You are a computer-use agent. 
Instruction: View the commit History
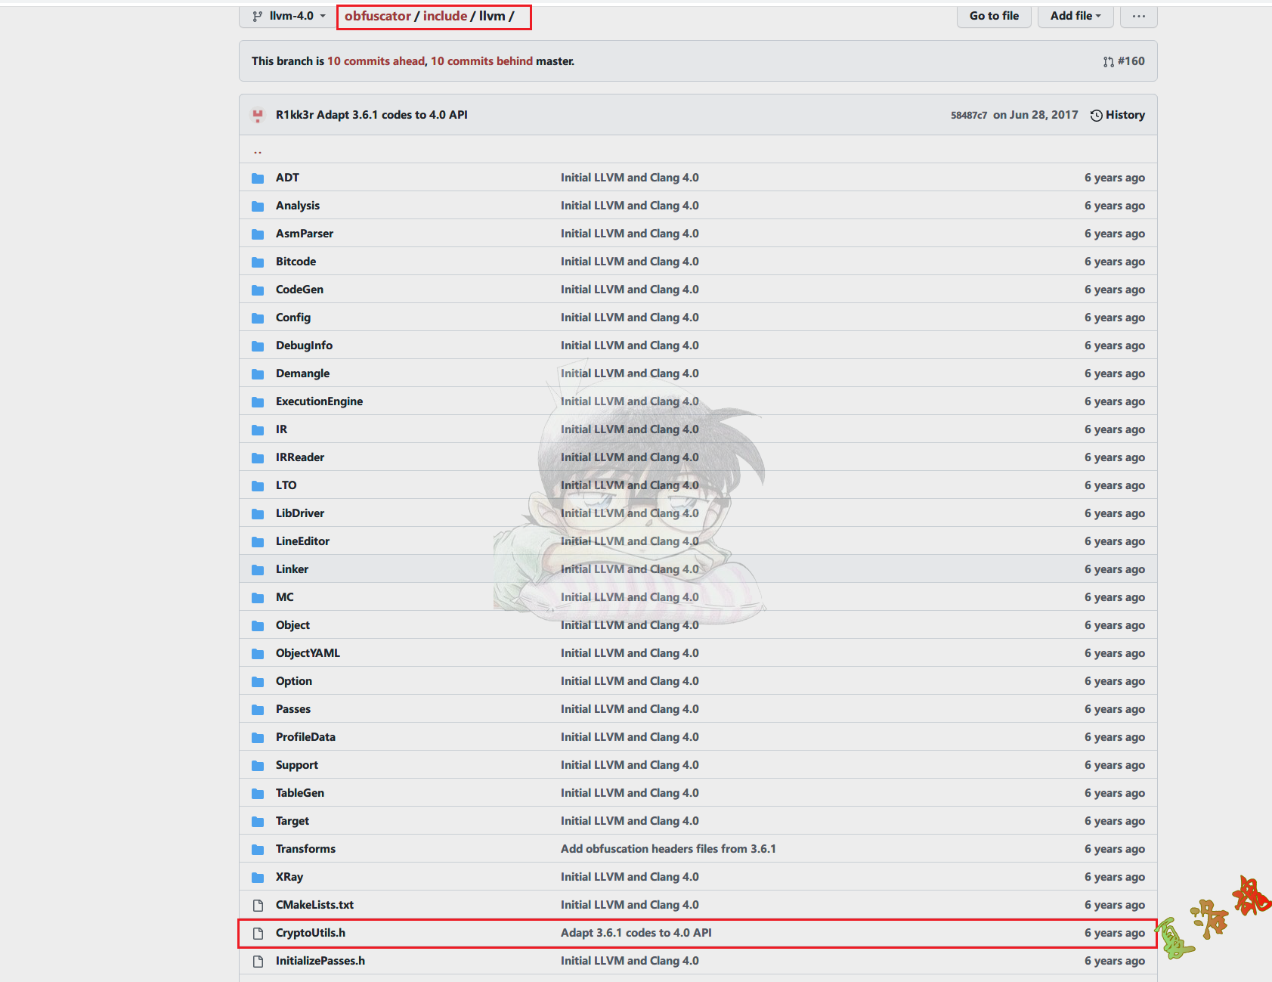(x=1118, y=115)
